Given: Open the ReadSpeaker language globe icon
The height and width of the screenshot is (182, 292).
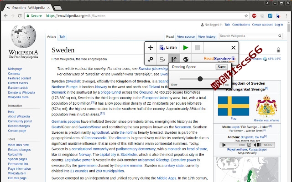Looking at the screenshot, I should (186, 59).
